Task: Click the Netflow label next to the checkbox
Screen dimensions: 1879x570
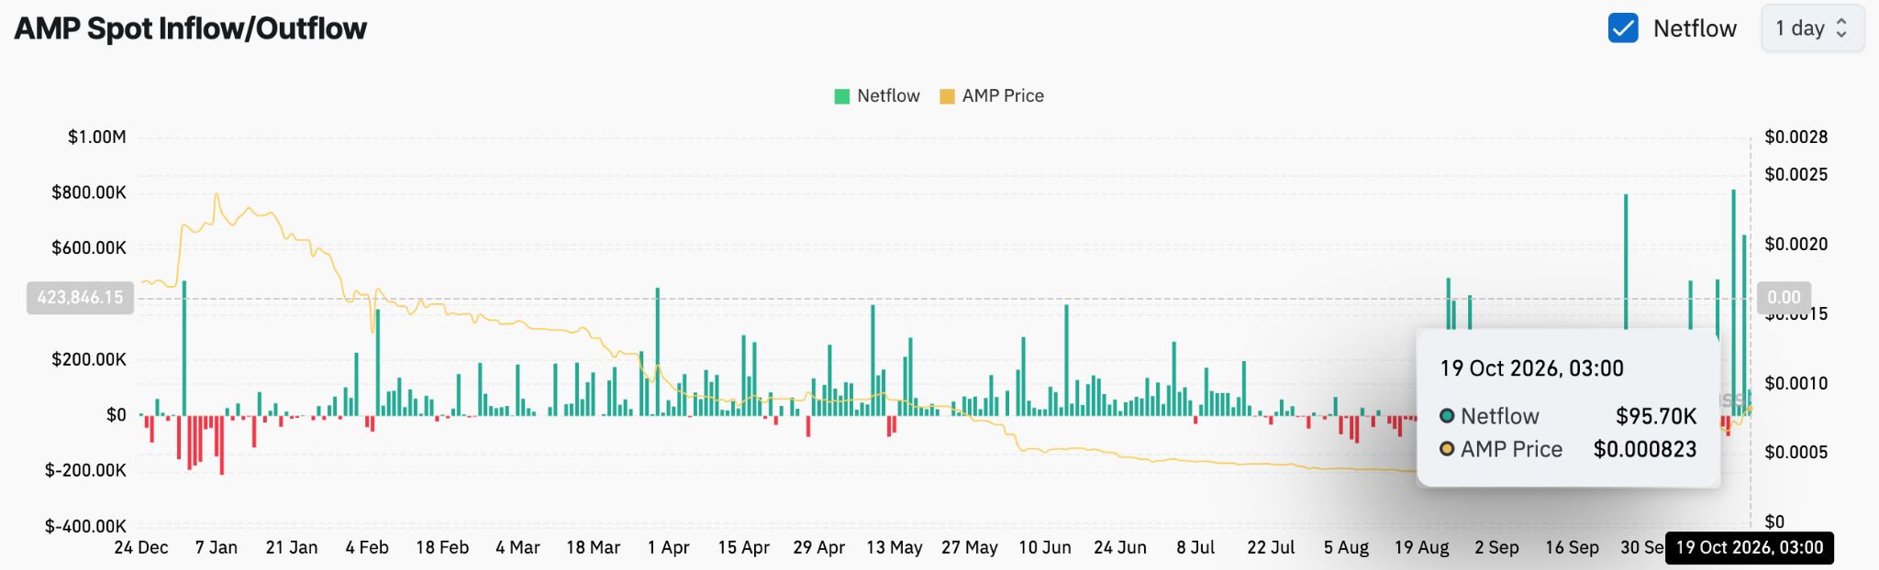Action: tap(1695, 28)
